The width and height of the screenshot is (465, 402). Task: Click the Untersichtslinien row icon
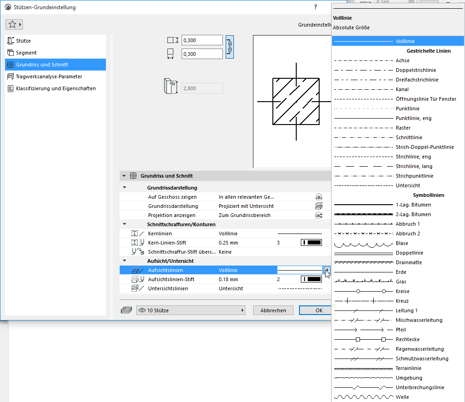tap(138, 288)
